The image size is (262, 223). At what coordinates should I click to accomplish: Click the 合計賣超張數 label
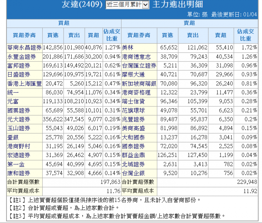tap(138, 182)
